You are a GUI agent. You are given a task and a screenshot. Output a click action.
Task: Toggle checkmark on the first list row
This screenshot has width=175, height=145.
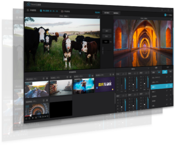point(167,77)
